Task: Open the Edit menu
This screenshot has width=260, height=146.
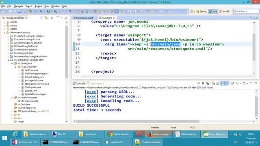Action: [x=9, y=6]
